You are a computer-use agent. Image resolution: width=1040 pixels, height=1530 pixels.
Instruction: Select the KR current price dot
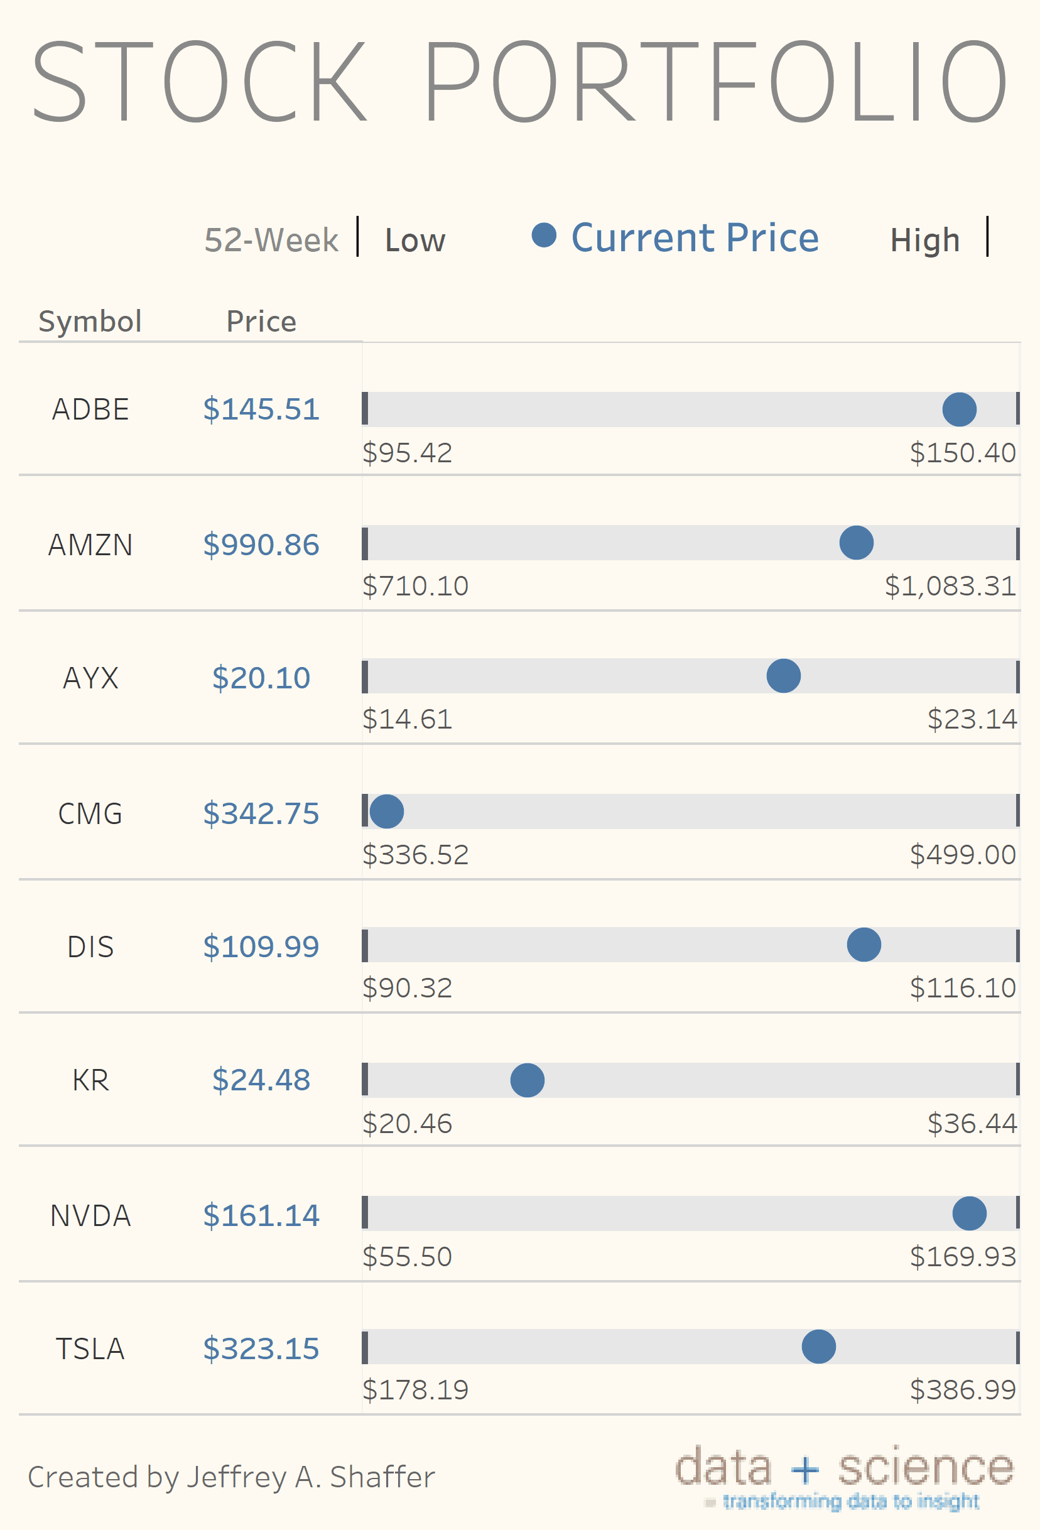coord(528,1080)
